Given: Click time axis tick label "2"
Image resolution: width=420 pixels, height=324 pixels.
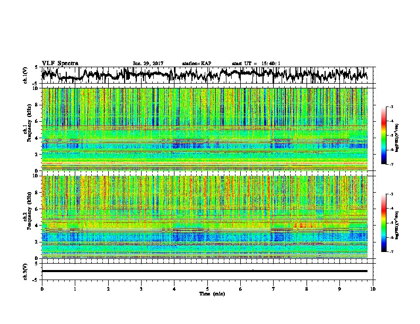Looking at the screenshot, I should click(x=108, y=289).
